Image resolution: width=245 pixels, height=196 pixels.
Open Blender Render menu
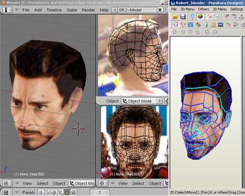(89, 10)
